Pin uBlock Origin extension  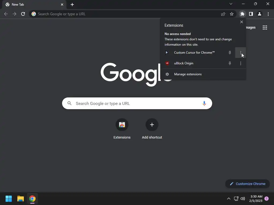click(x=230, y=63)
